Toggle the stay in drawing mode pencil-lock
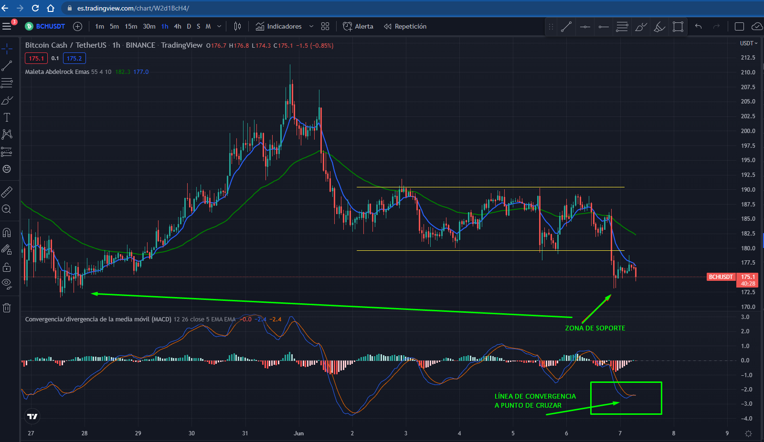Viewport: 764px width, 442px height. pyautogui.click(x=7, y=249)
